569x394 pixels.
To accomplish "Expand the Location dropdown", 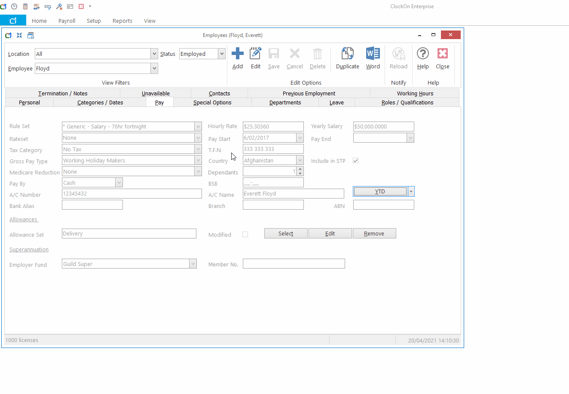I will [x=154, y=54].
